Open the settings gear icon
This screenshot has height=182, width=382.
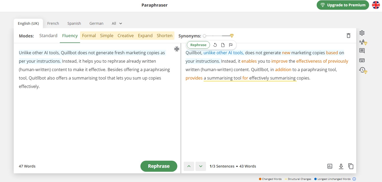click(x=362, y=33)
